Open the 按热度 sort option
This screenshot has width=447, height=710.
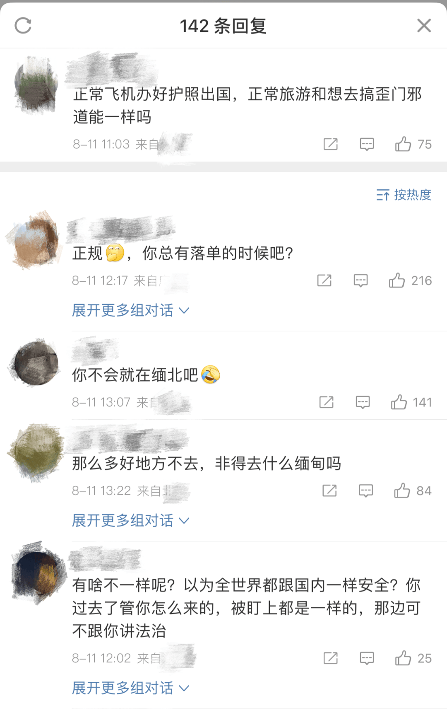404,195
